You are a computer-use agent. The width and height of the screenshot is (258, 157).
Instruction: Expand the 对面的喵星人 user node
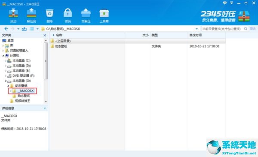(3, 51)
